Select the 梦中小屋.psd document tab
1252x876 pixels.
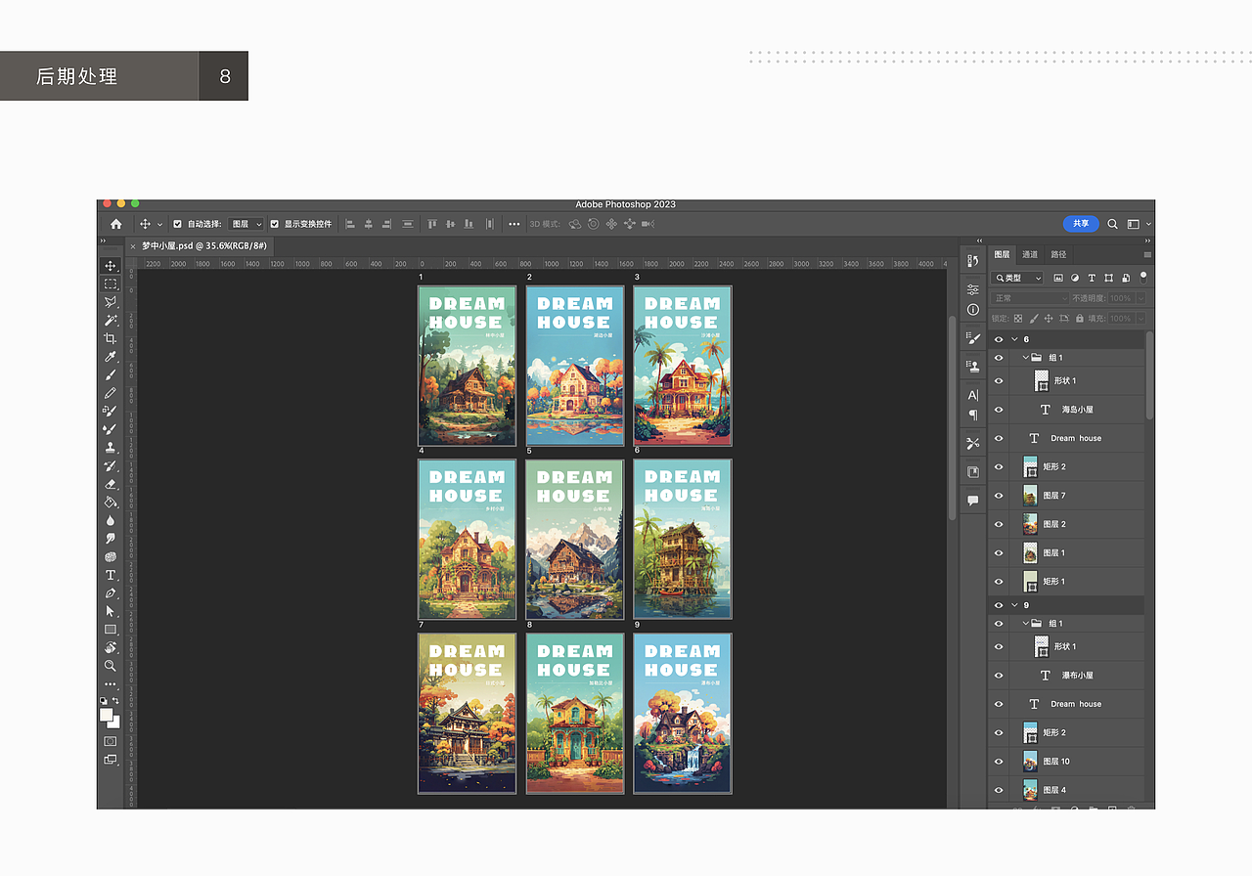tap(204, 246)
